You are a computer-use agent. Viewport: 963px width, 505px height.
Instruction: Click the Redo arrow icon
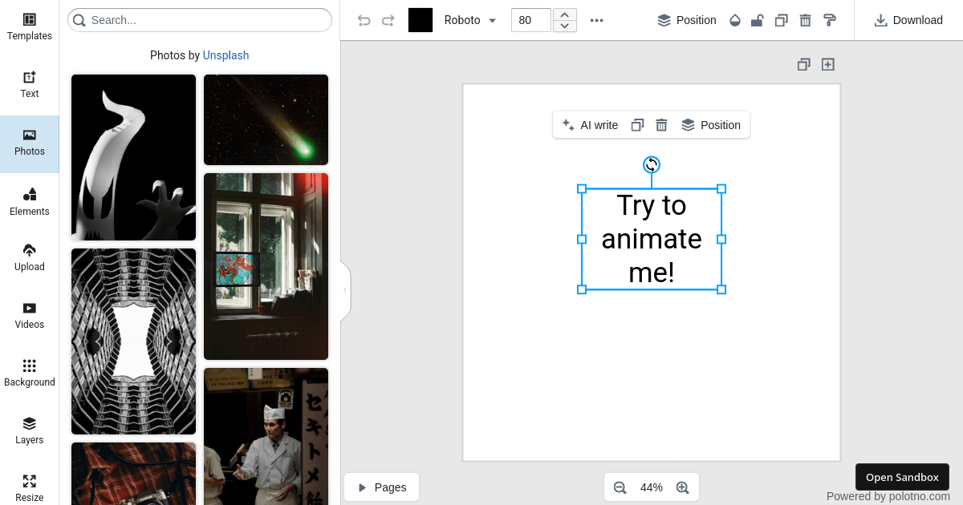(x=388, y=20)
